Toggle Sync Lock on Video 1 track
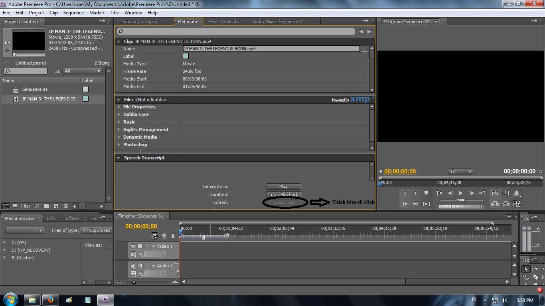Screen dimensions: 545x306 tap(140, 246)
